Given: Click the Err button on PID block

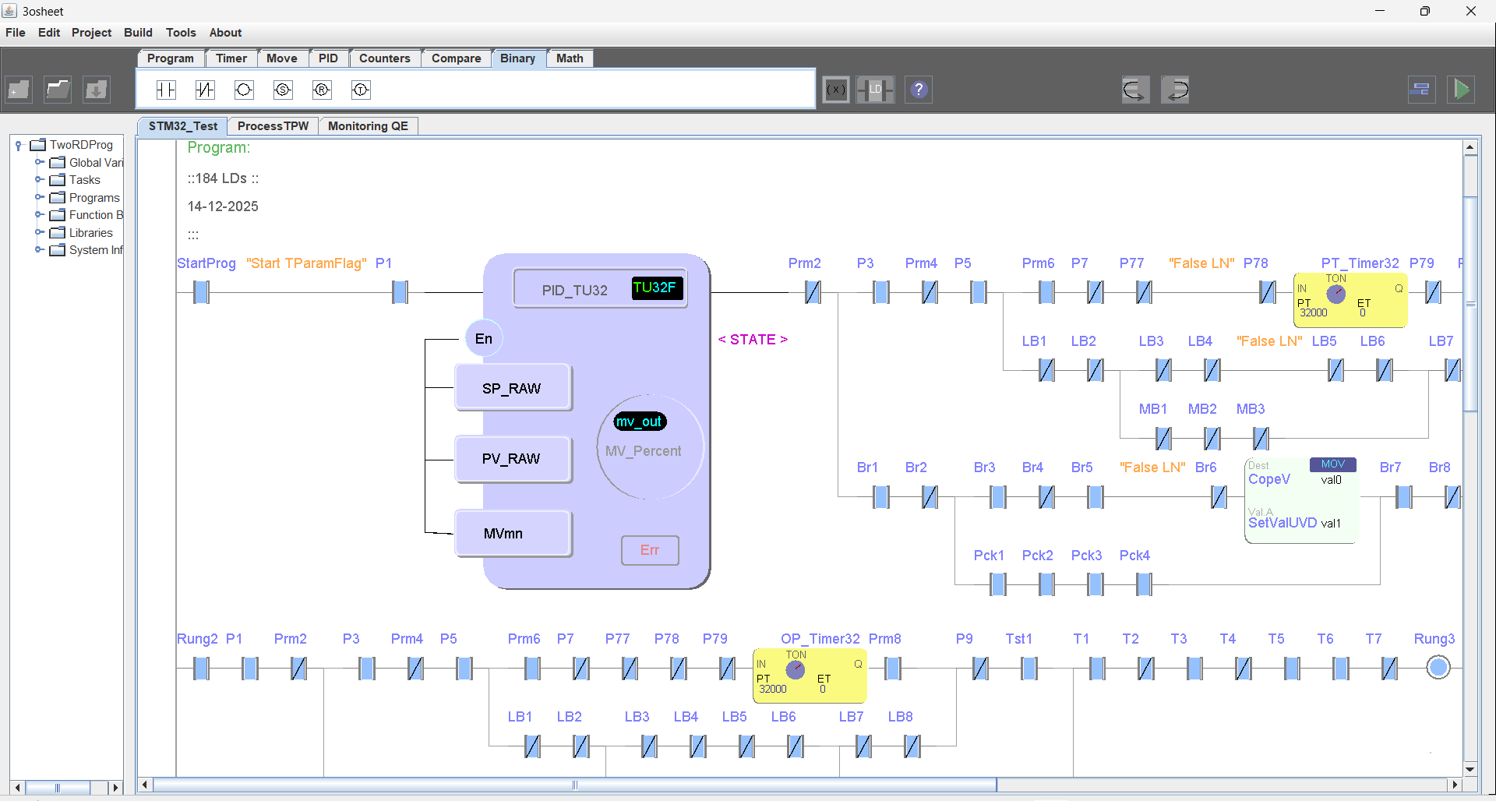Looking at the screenshot, I should (x=650, y=550).
